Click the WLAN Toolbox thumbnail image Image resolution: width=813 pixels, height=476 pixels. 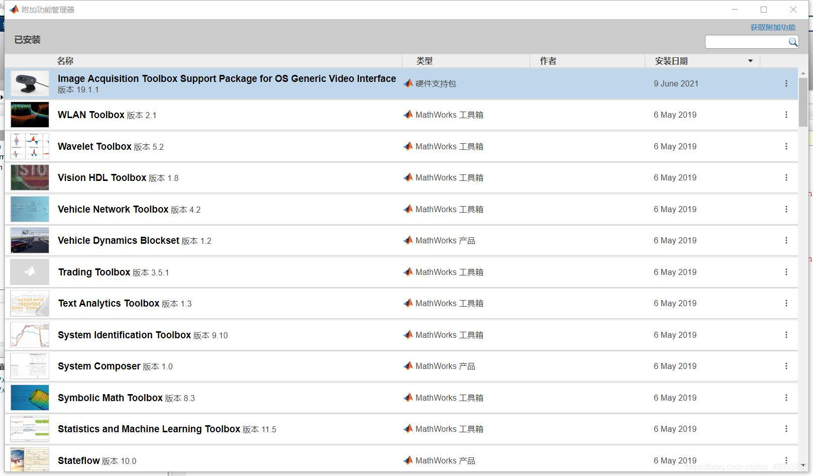(30, 115)
